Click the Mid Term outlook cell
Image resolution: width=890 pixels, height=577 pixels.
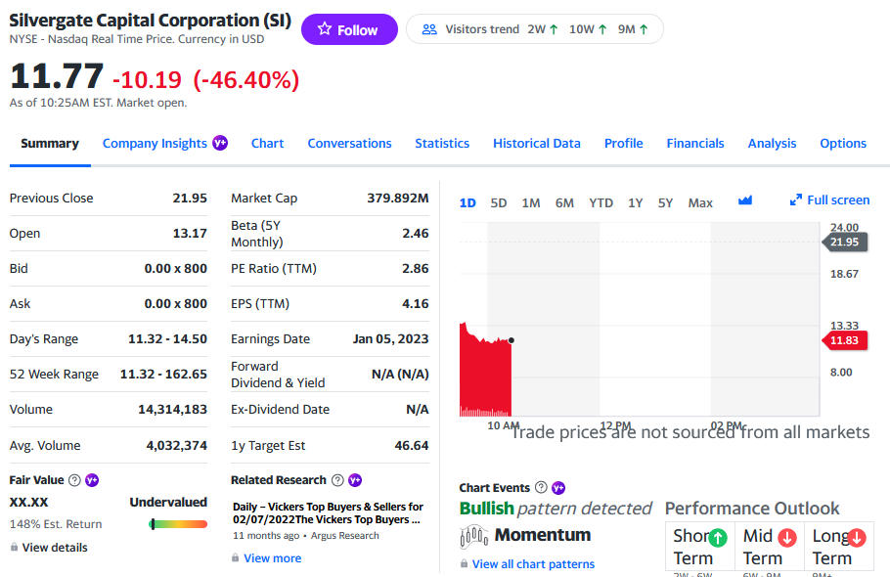pyautogui.click(x=770, y=547)
